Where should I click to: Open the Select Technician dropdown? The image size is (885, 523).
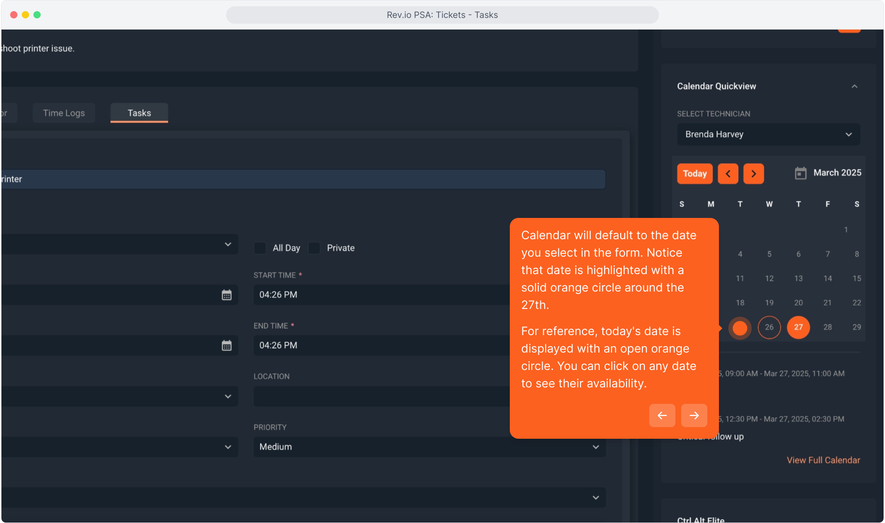[x=768, y=135]
